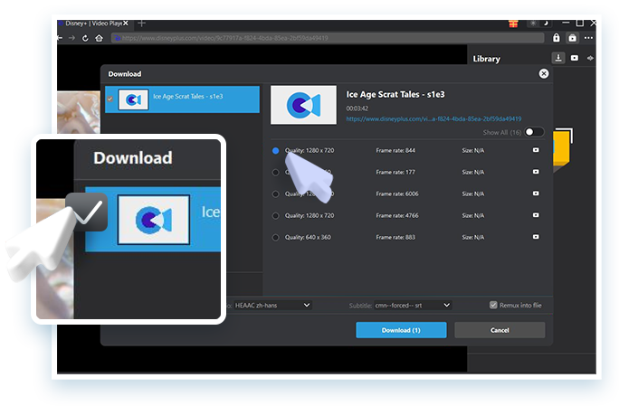Open the red gift box icon
This screenshot has width=619, height=406.
[x=513, y=24]
